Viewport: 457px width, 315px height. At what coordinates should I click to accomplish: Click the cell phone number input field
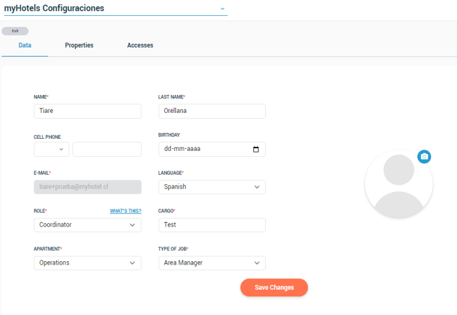point(107,150)
